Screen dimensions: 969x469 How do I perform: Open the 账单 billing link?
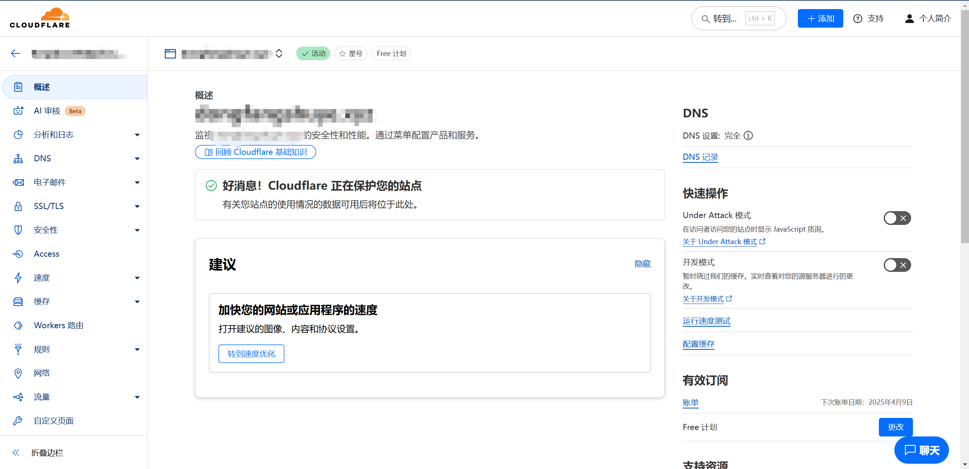pos(691,403)
